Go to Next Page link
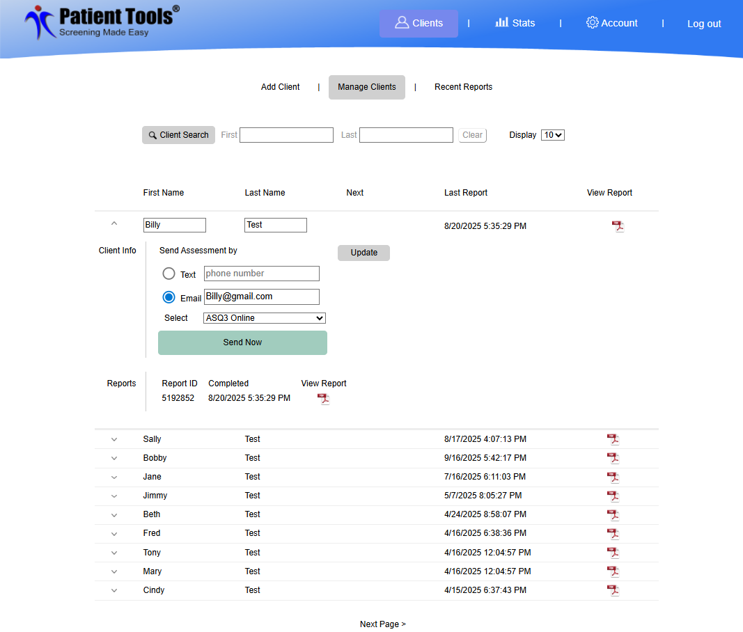Viewport: 743px width, 632px height. click(x=382, y=624)
